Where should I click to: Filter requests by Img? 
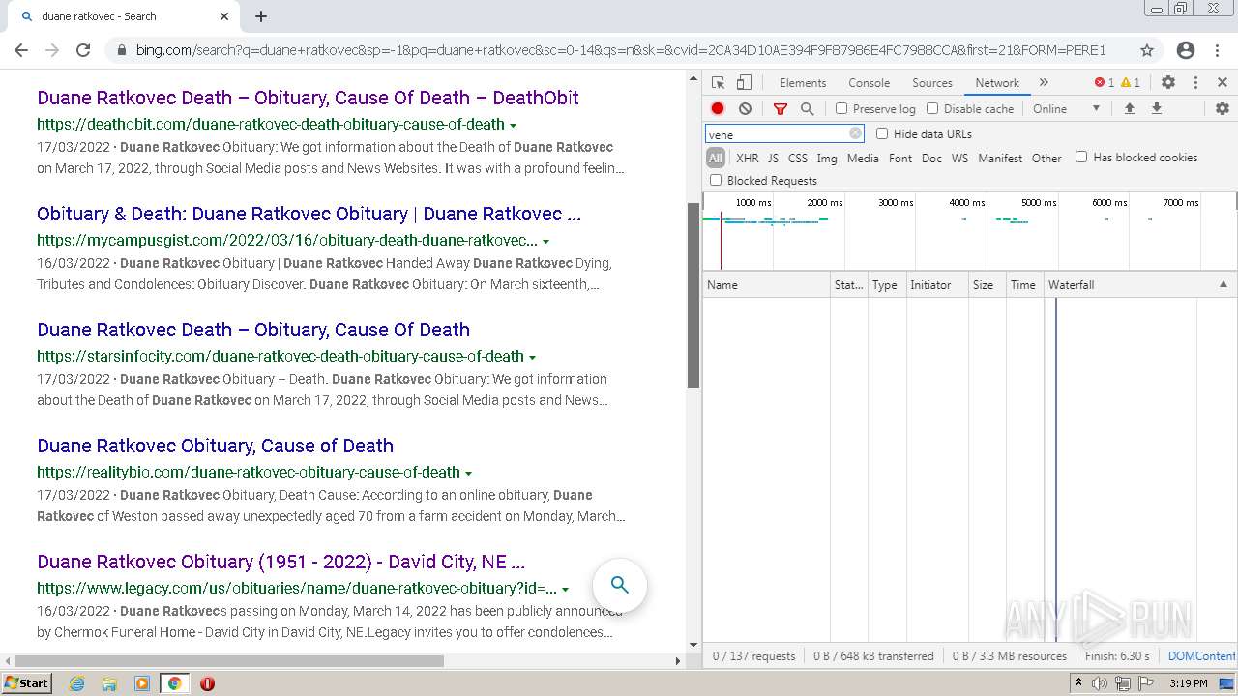tap(827, 159)
